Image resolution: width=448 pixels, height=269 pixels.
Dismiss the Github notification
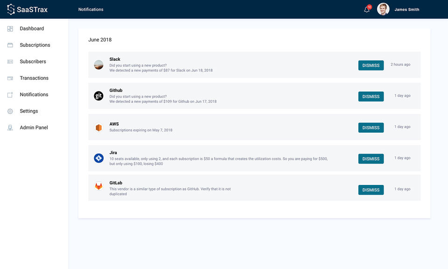371,96
